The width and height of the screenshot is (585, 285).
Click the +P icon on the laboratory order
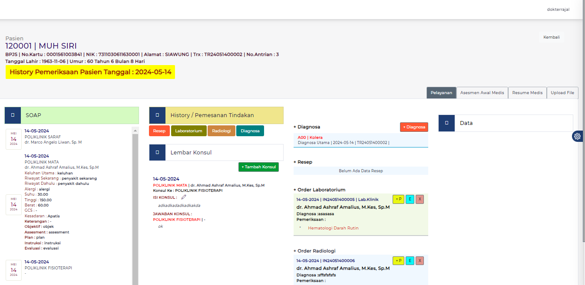(x=398, y=199)
